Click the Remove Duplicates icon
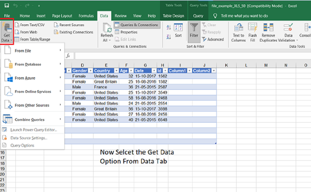Image resolution: width=311 pixels, height=192 pixels. pos(268,29)
